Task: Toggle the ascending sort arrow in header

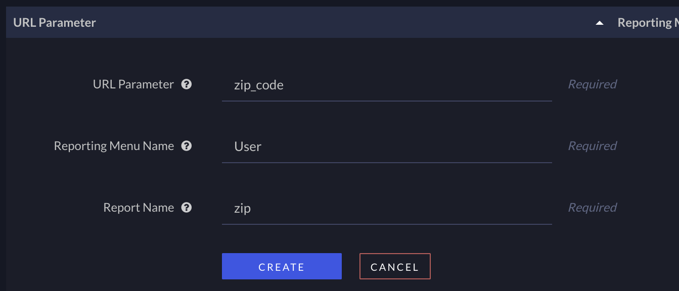Action: tap(600, 23)
